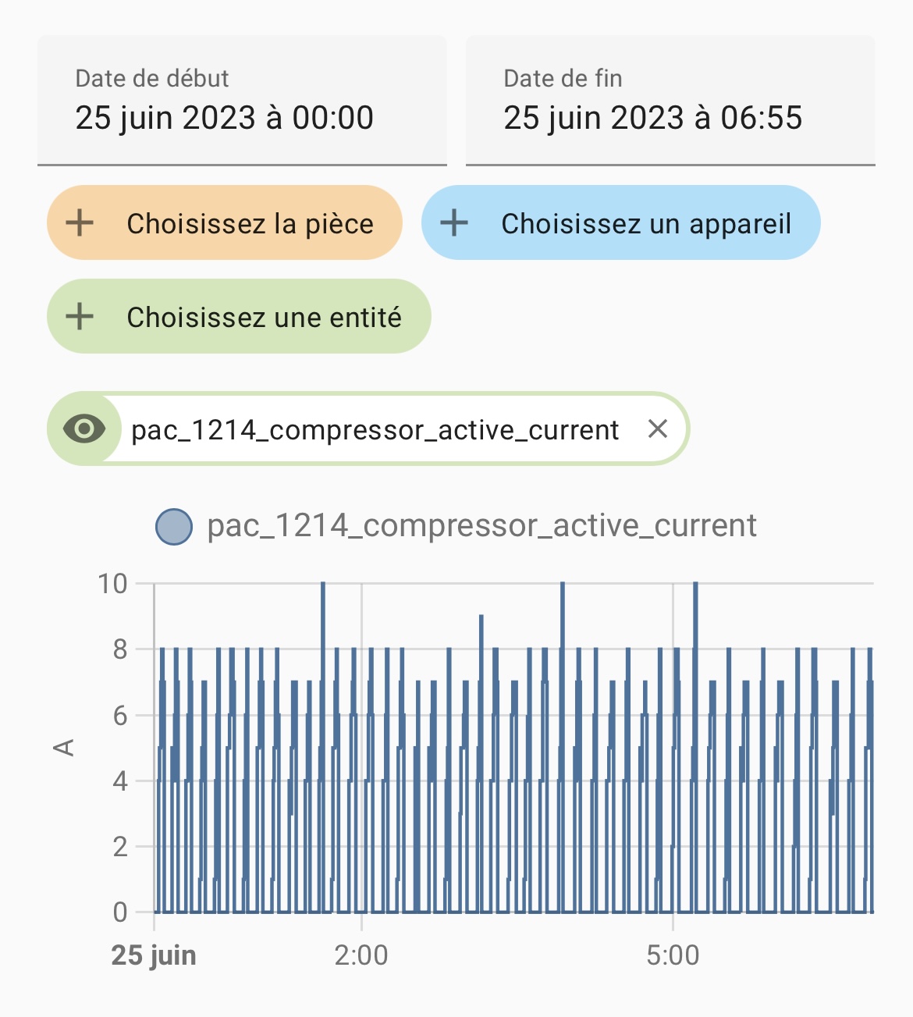Open the Date de début field
913x1017 pixels.
point(242,101)
